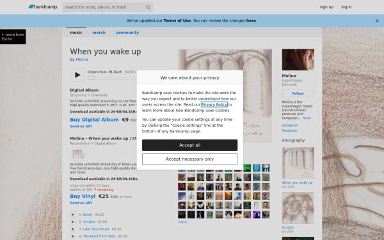Click the When you wake up album title
The image size is (384, 240).
point(106,52)
